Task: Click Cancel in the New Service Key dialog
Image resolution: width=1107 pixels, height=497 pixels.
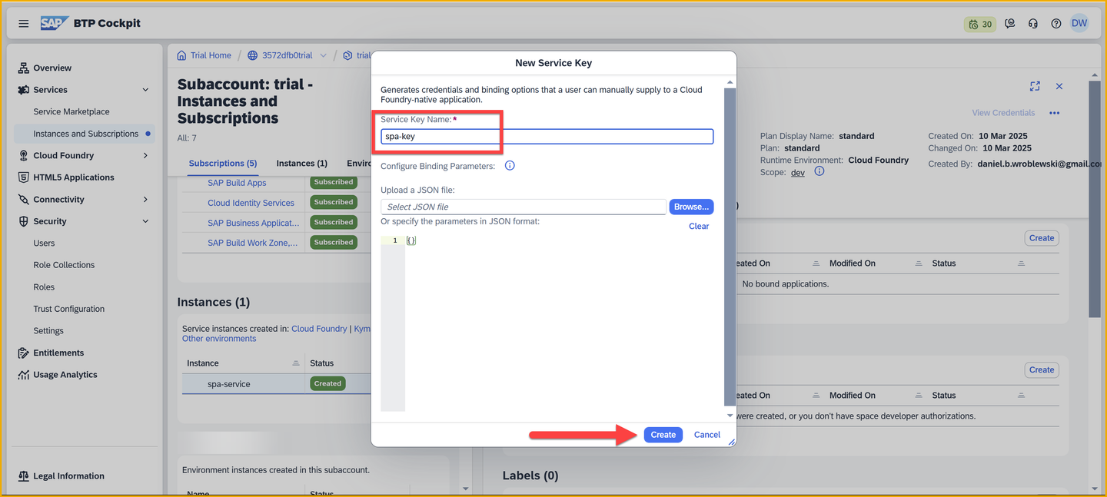Action: pyautogui.click(x=707, y=435)
